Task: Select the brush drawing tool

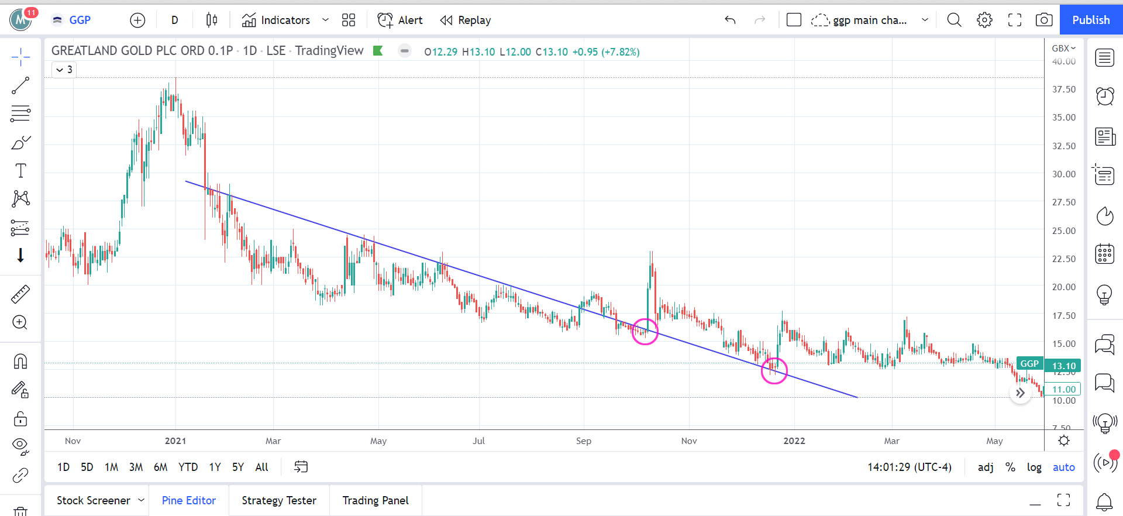Action: (20, 142)
